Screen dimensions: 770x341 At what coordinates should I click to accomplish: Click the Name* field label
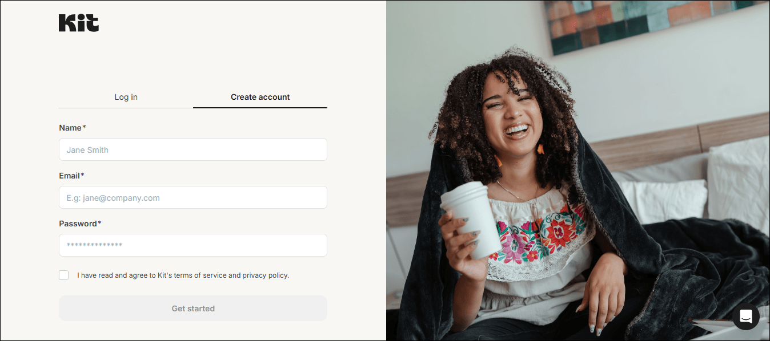pyautogui.click(x=73, y=128)
